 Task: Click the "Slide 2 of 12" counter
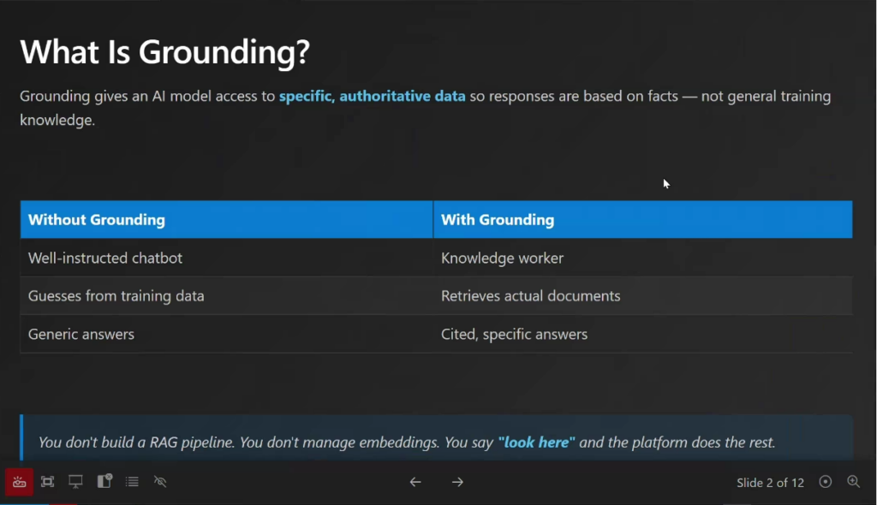(x=770, y=483)
